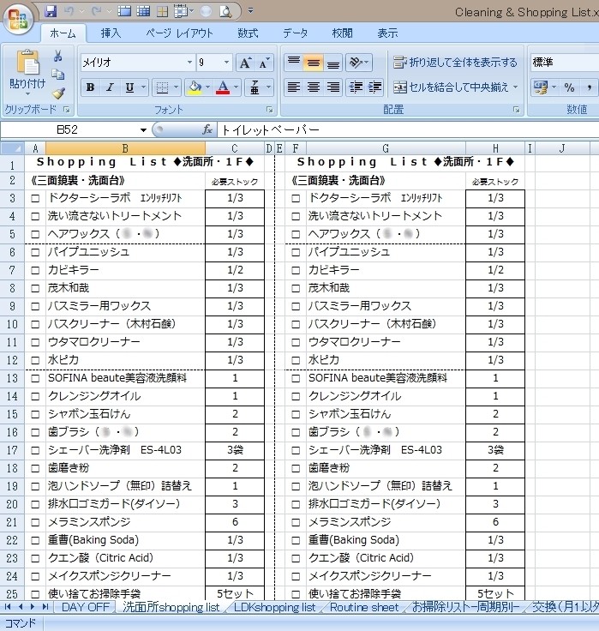
Task: Decrease font size with small A
Action: coord(264,63)
